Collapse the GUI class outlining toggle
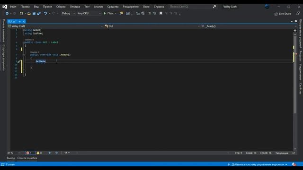Viewport: 303px width, 170px height. 24,42
